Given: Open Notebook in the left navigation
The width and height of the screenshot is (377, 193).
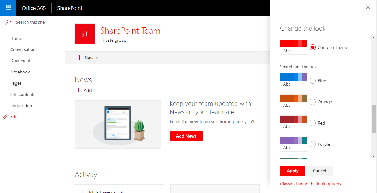Looking at the screenshot, I should coord(20,72).
